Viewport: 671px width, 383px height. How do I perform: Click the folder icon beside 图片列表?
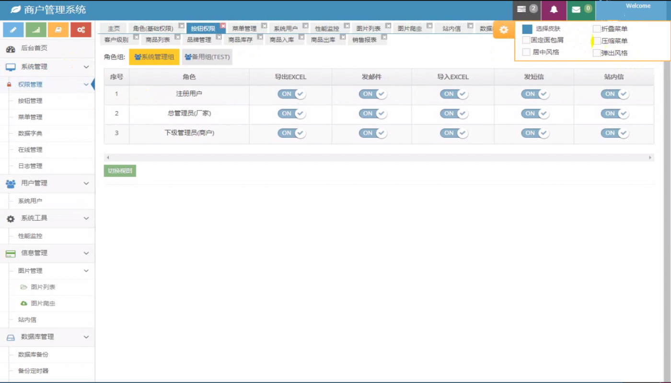click(x=24, y=287)
